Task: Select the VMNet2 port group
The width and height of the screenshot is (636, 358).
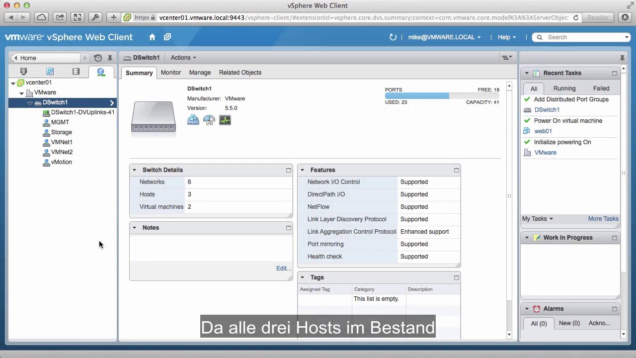Action: coord(62,152)
